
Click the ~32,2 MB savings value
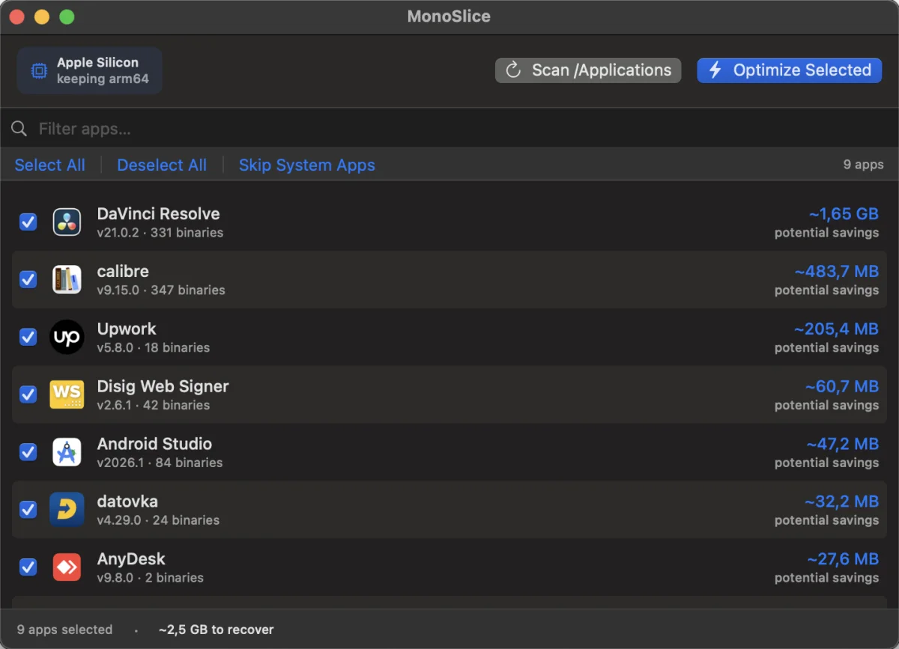pyautogui.click(x=842, y=502)
